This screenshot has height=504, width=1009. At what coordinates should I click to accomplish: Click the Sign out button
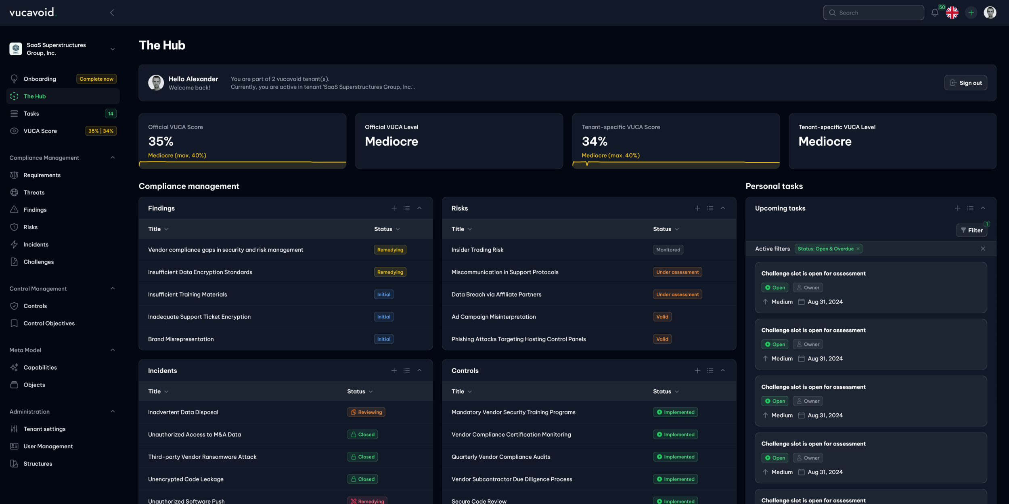coord(965,83)
